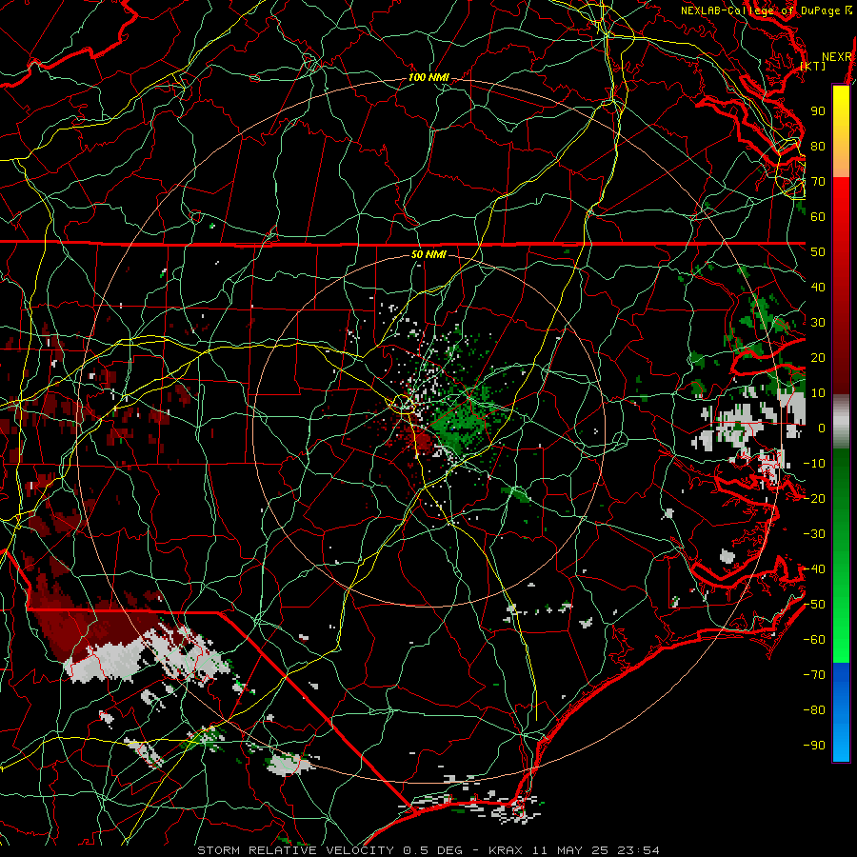The image size is (857, 857).
Task: Click the -80 value on the color scale
Action: tap(814, 710)
